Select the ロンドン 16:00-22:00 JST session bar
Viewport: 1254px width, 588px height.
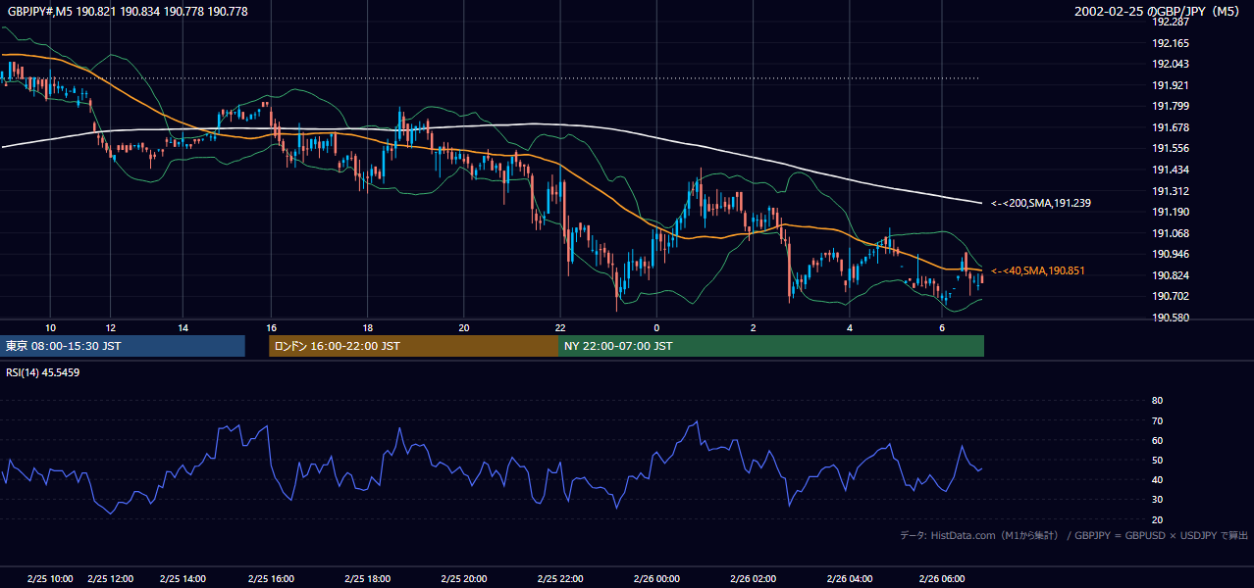(414, 346)
